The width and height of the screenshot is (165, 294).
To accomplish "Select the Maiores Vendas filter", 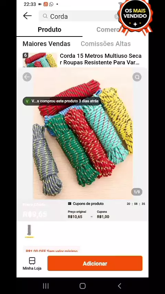I will point(46,44).
